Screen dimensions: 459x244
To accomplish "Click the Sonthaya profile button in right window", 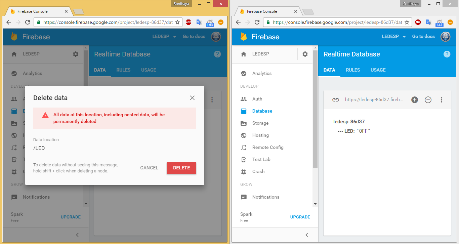I will (x=411, y=3).
